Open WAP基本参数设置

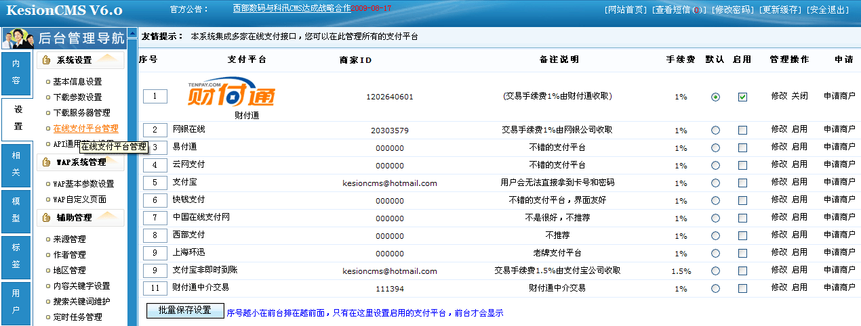tap(83, 184)
